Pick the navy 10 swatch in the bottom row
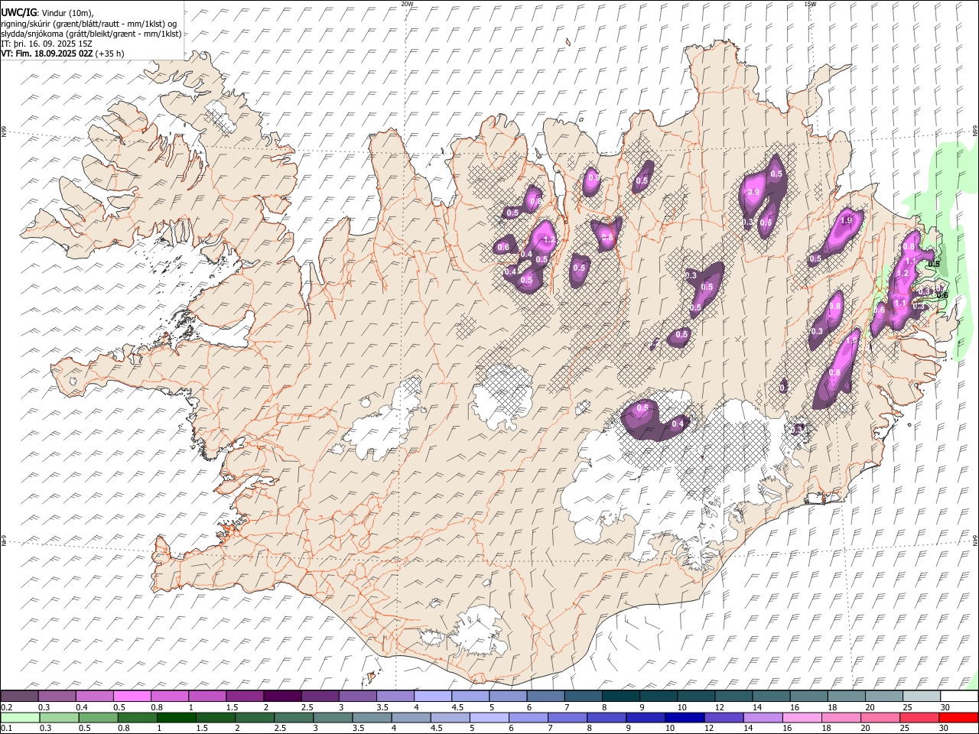 tap(684, 718)
